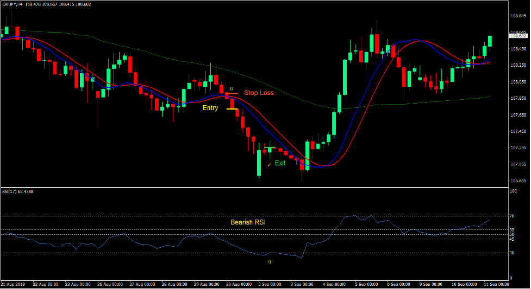
Task: Click the 23 Aug 00:00 date label
Action: (78, 284)
